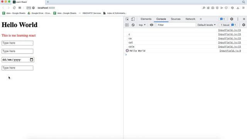Switch to the Elements tab

(146, 19)
